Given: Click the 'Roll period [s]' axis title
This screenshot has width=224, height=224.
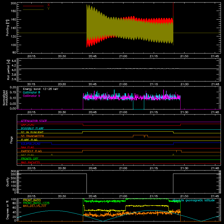Looking at the screenshot, I should pyautogui.click(x=8, y=70).
